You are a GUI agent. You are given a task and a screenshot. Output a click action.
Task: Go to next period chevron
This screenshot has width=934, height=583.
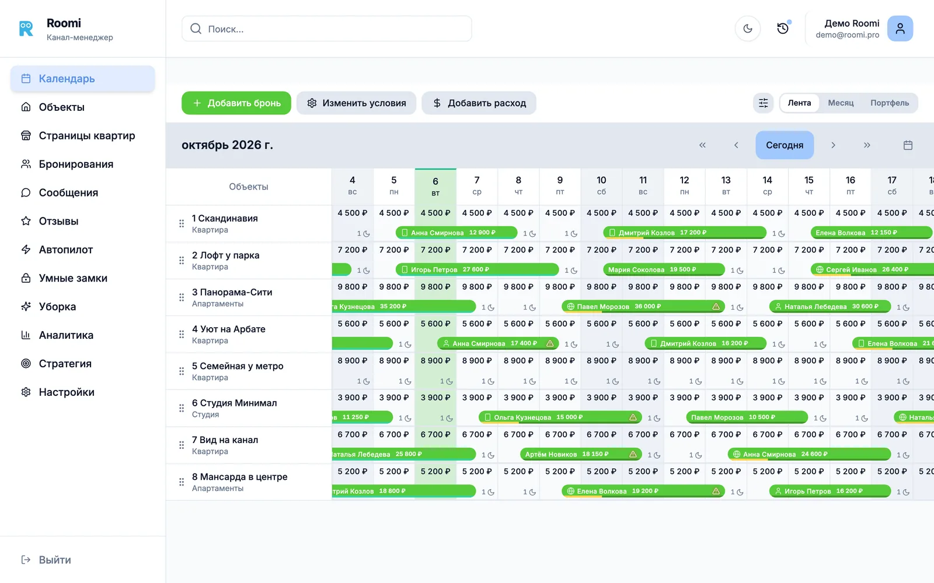pyautogui.click(x=833, y=145)
